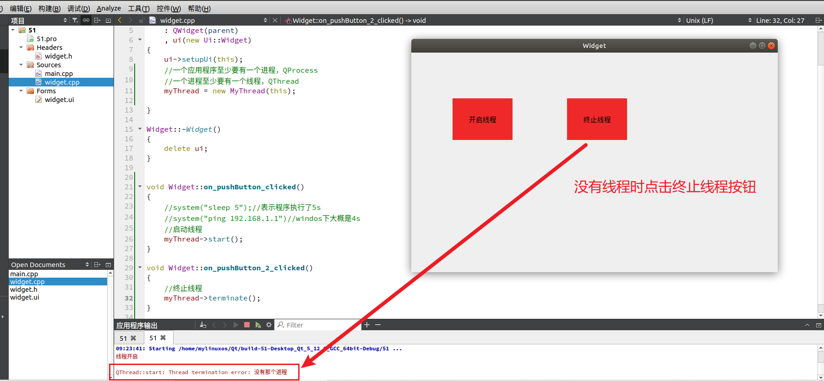The image size is (824, 381).
Task: Click the application output vertical scrollbar
Action: point(821,361)
